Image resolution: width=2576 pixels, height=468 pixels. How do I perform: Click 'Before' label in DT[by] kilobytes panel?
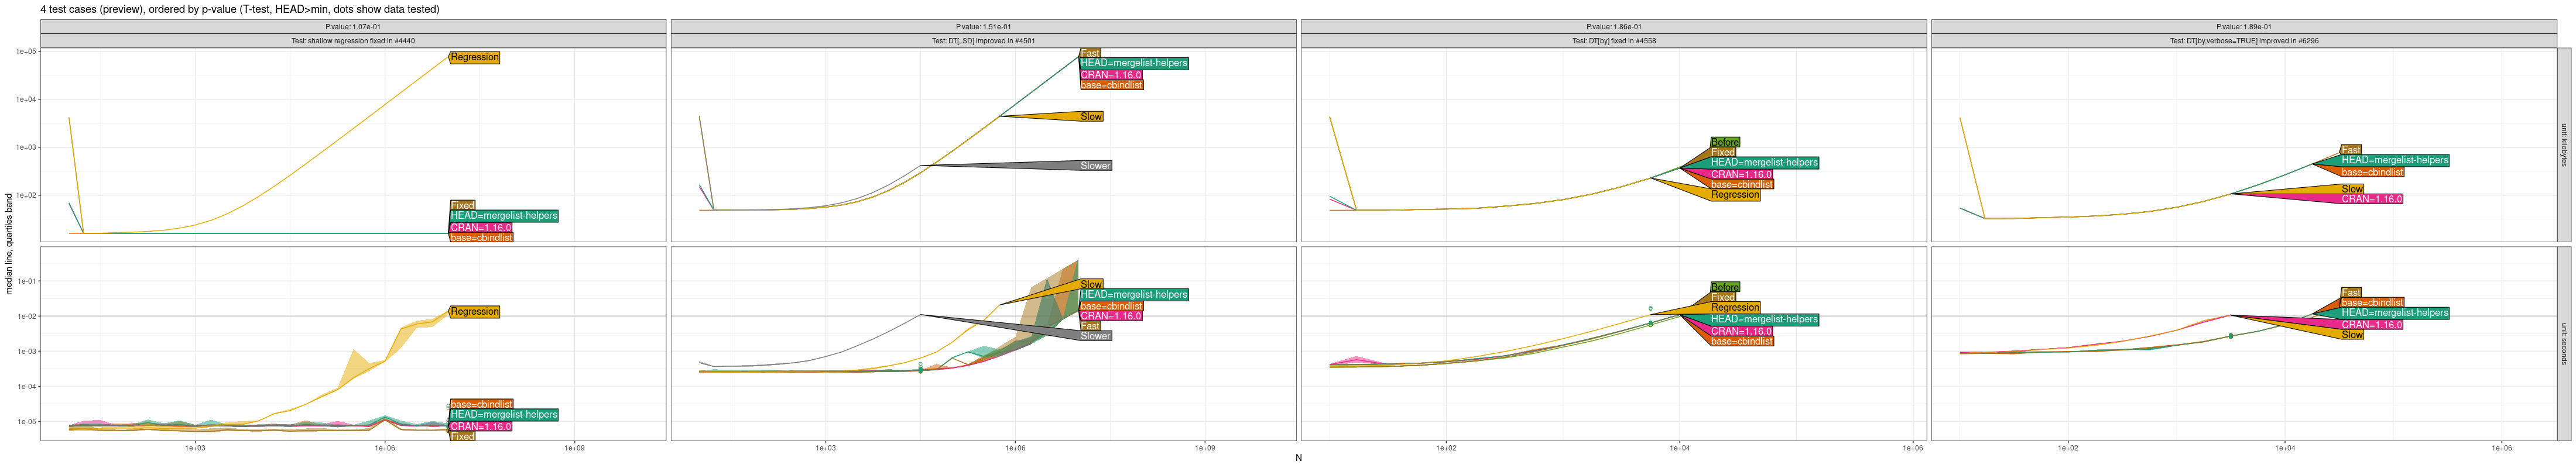pos(1725,142)
